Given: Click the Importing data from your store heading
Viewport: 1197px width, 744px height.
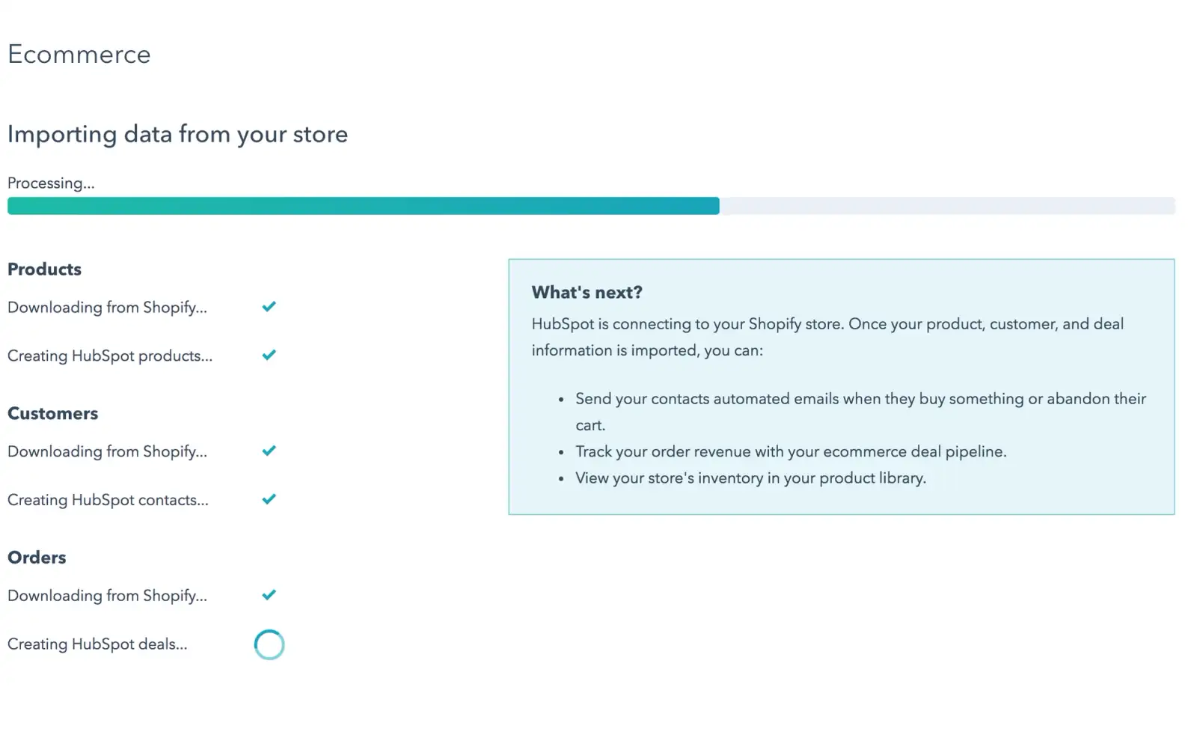Looking at the screenshot, I should click(177, 135).
